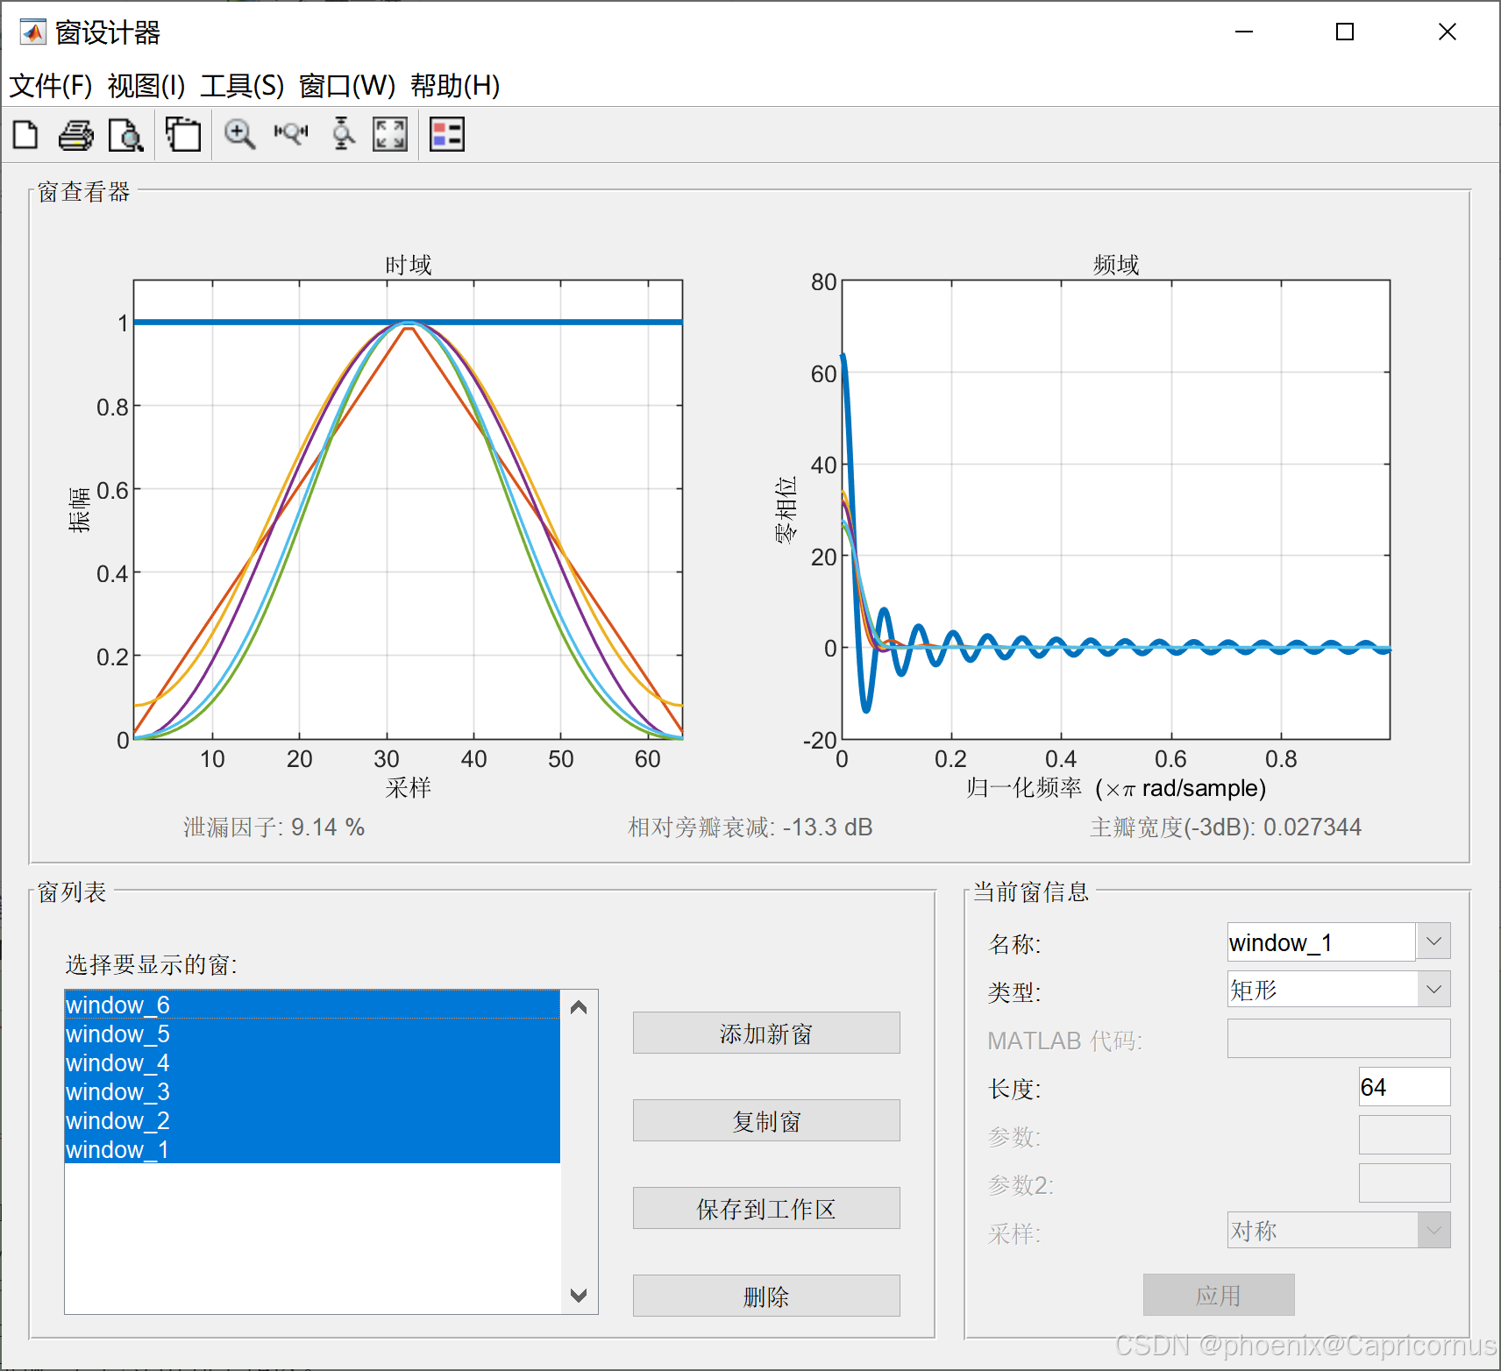This screenshot has height=1371, width=1501.
Task: Click the 名称 field containing window_1
Action: tap(1321, 941)
